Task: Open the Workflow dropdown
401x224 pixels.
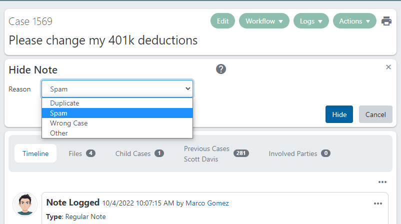Action: click(264, 21)
